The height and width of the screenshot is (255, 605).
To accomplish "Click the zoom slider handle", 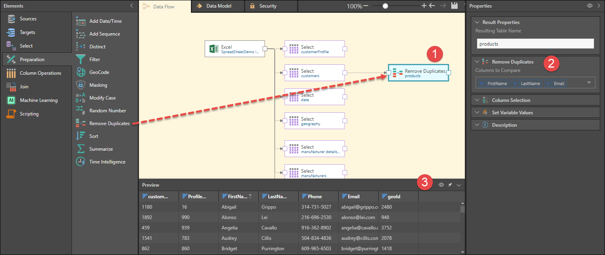I will pyautogui.click(x=385, y=6).
